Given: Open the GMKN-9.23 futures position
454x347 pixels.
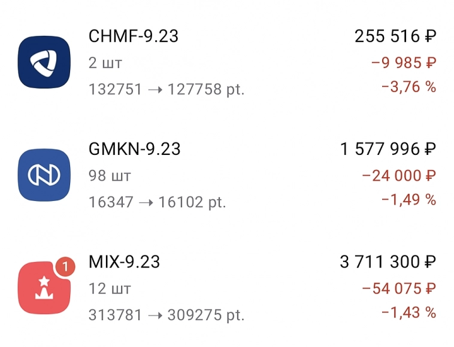Looking at the screenshot, I should tap(135, 149).
